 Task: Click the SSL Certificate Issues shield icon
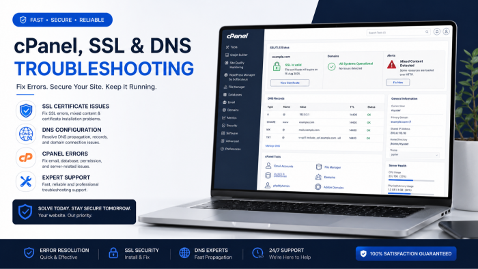26,111
